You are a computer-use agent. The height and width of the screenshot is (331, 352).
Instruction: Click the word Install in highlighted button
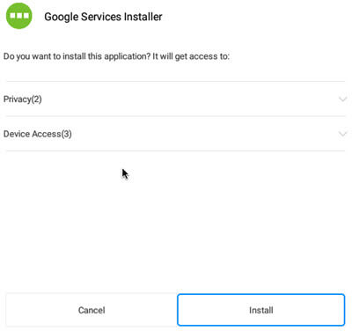[x=261, y=310]
